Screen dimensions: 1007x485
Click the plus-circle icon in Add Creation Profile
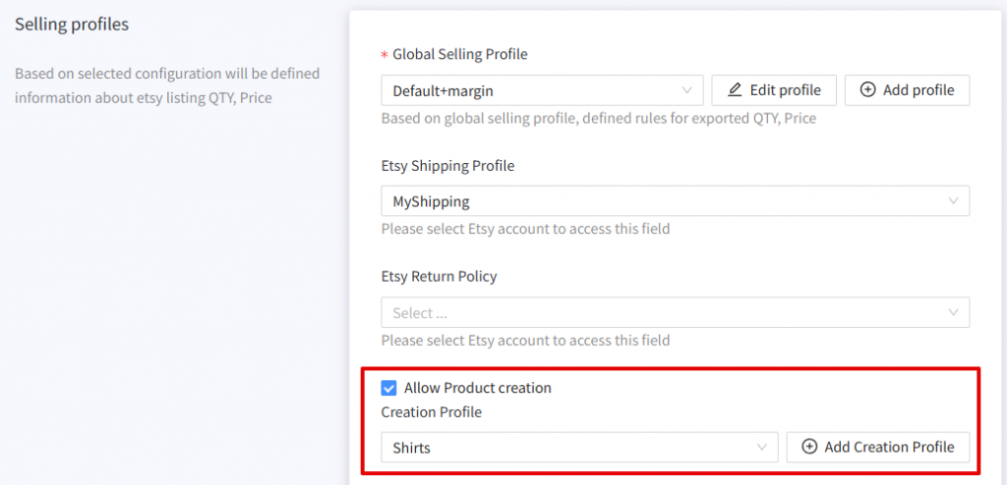coord(810,447)
